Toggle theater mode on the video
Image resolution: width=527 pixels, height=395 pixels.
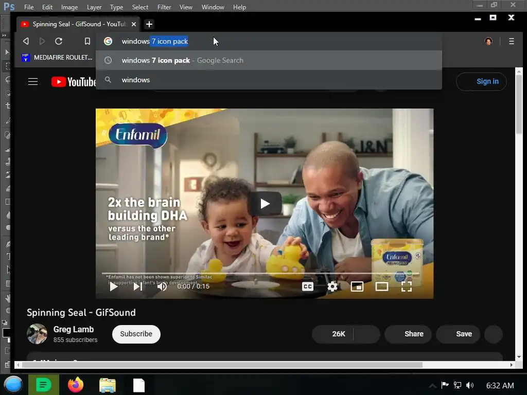[382, 286]
